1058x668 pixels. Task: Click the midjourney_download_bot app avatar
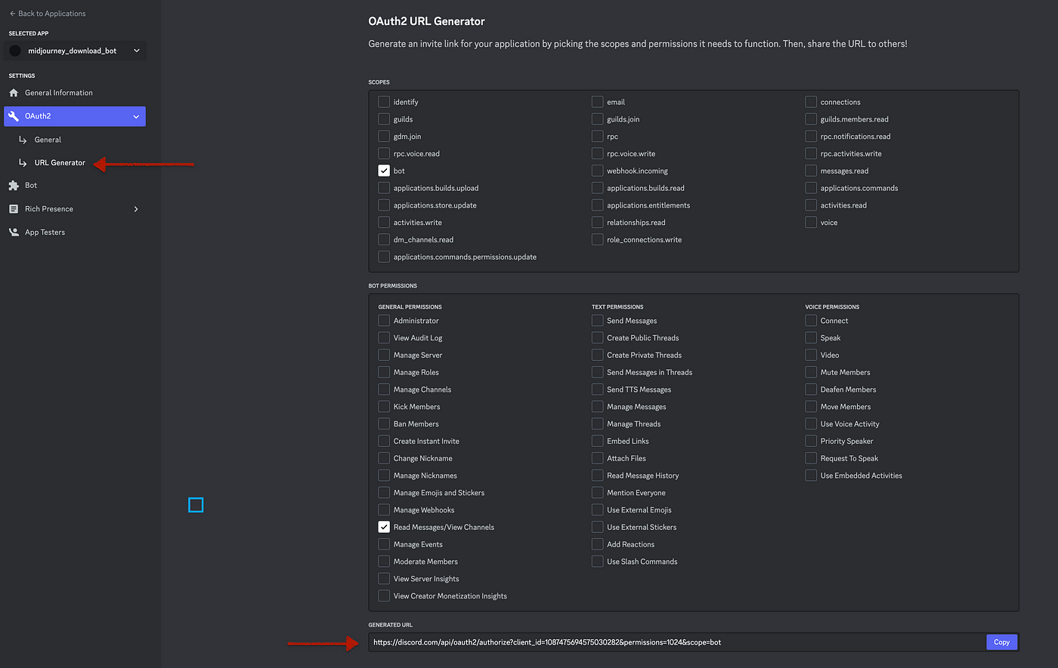point(15,51)
